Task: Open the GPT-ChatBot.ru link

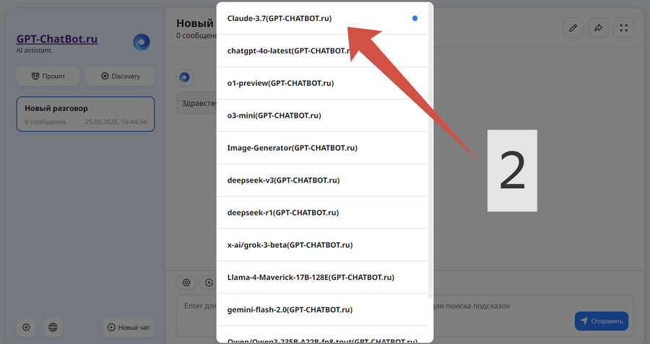Action: point(57,39)
